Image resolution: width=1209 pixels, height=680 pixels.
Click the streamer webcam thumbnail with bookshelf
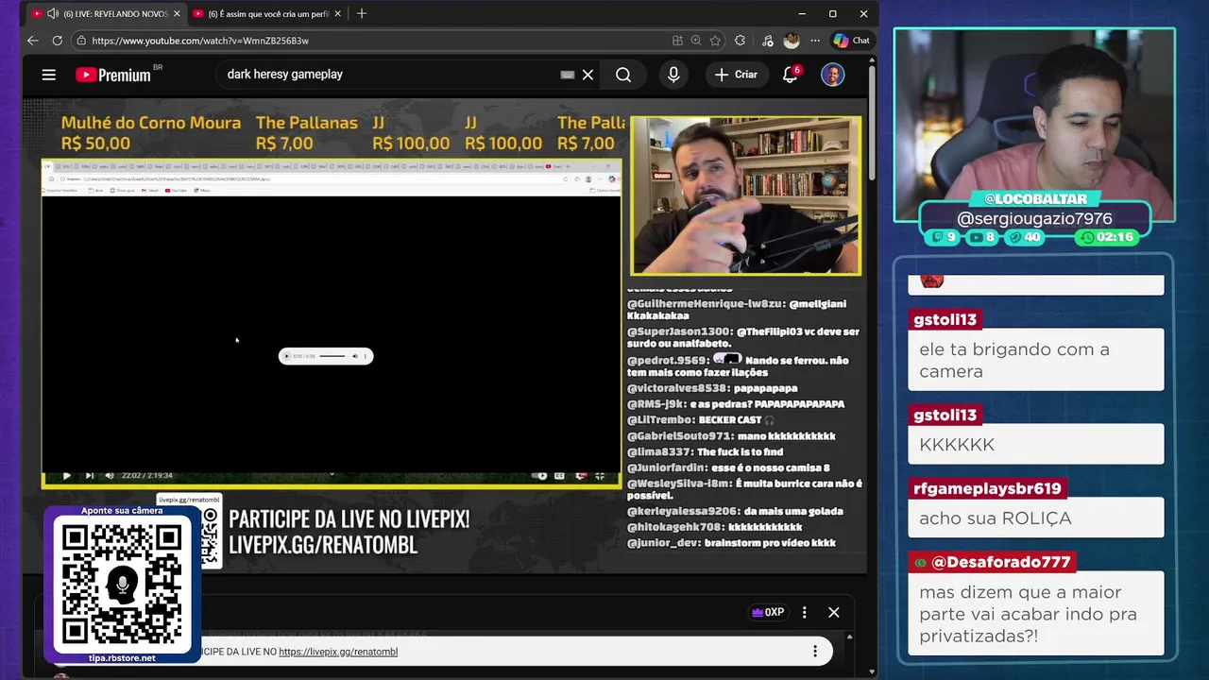point(746,195)
